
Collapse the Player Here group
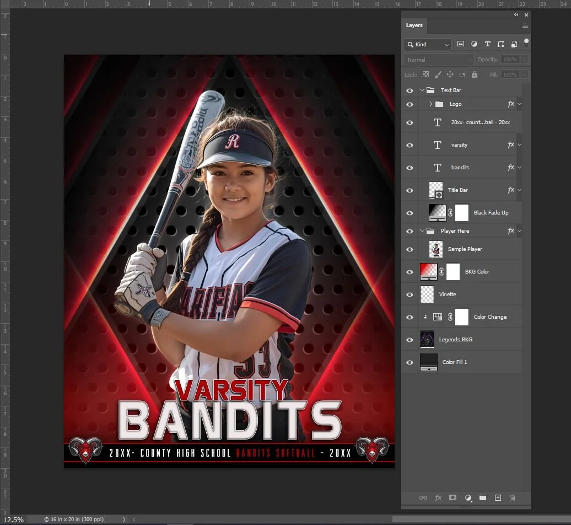click(x=422, y=231)
